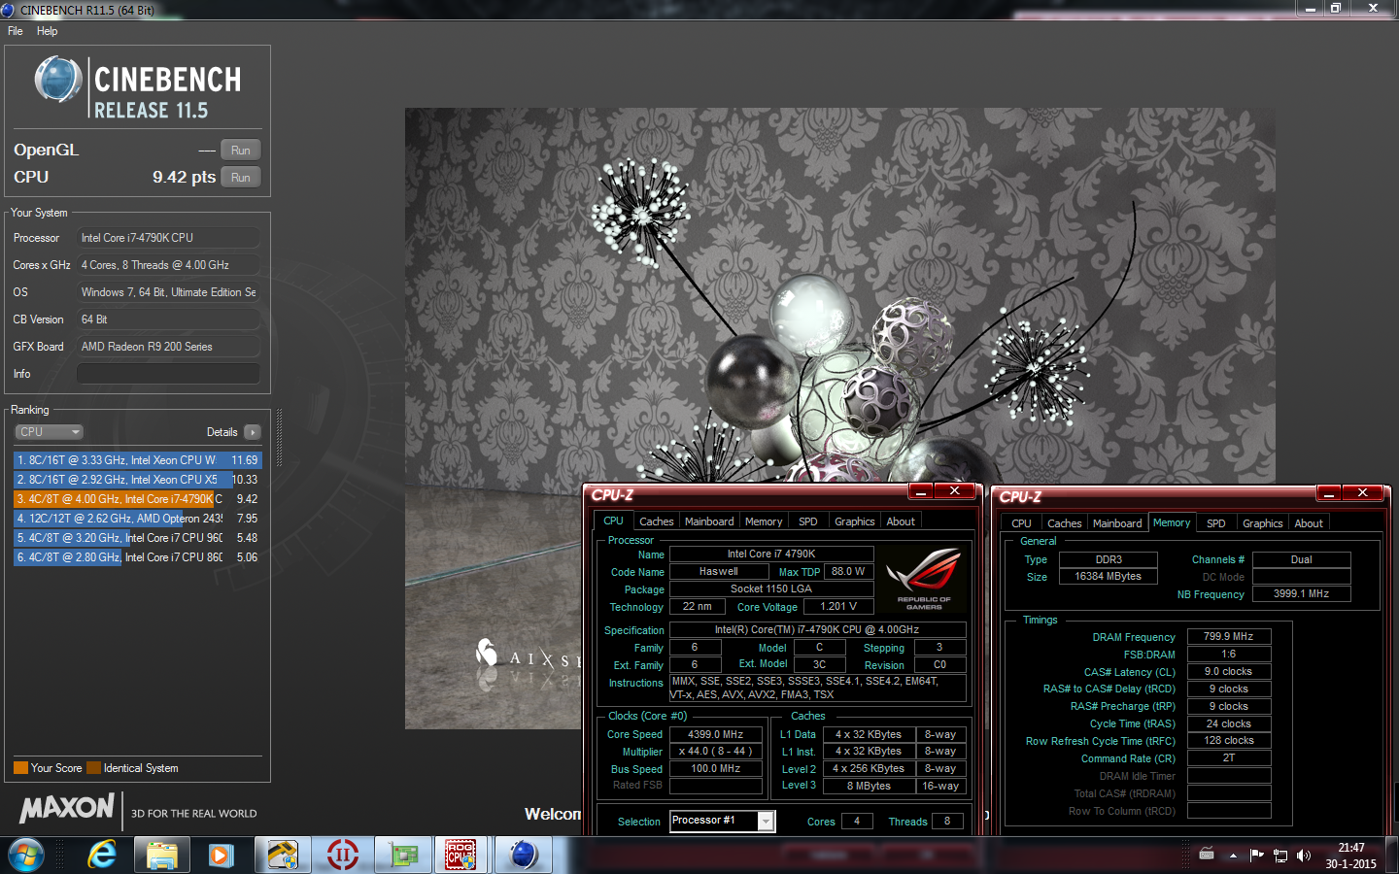Click the taskbar clock showing 21:47
The image size is (1399, 874).
click(x=1350, y=855)
